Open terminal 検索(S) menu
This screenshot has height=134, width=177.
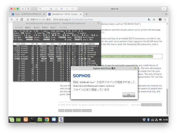(45, 28)
